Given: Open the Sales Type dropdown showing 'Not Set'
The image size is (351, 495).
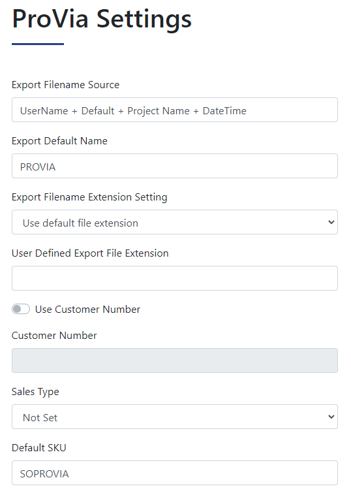Looking at the screenshot, I should coord(175,417).
